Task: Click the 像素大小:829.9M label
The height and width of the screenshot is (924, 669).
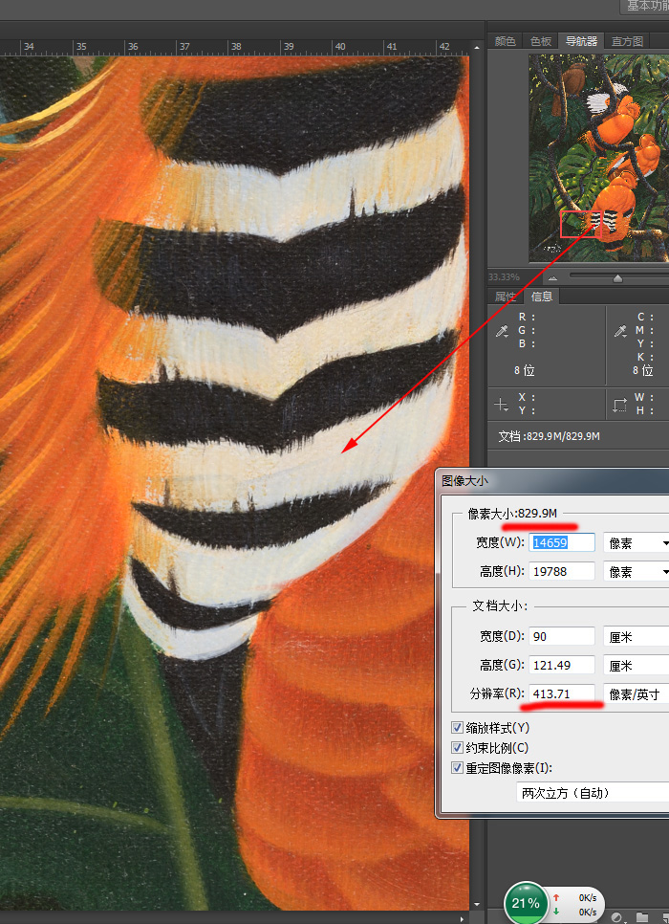Action: point(512,514)
